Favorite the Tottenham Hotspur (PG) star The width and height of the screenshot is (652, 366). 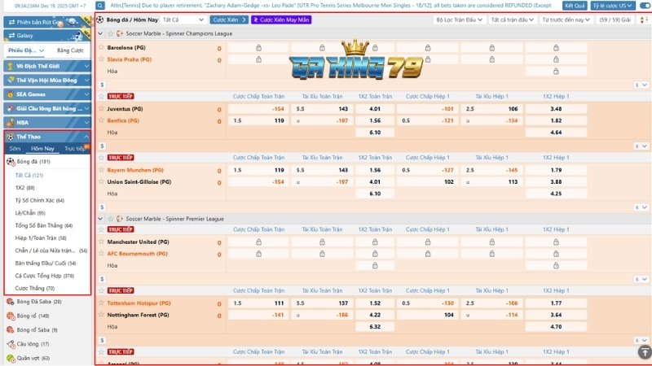pyautogui.click(x=102, y=303)
